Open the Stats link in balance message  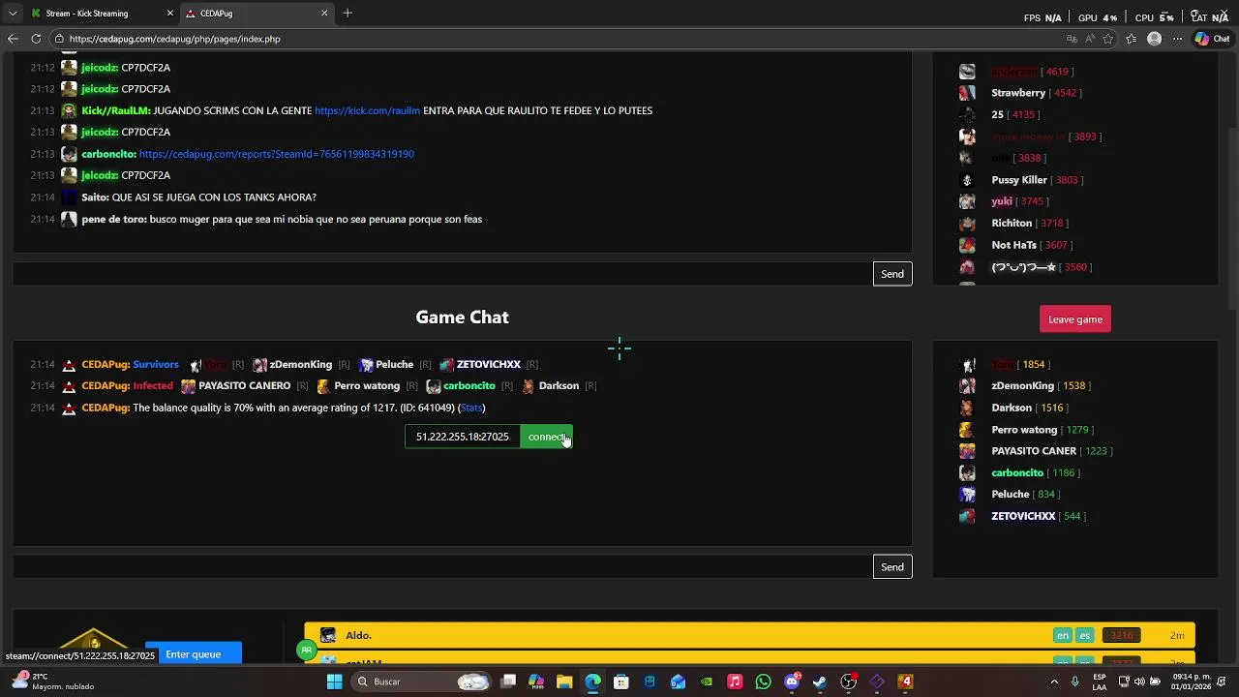point(471,408)
